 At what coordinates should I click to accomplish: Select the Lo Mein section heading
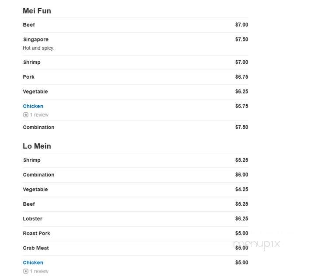[37, 146]
